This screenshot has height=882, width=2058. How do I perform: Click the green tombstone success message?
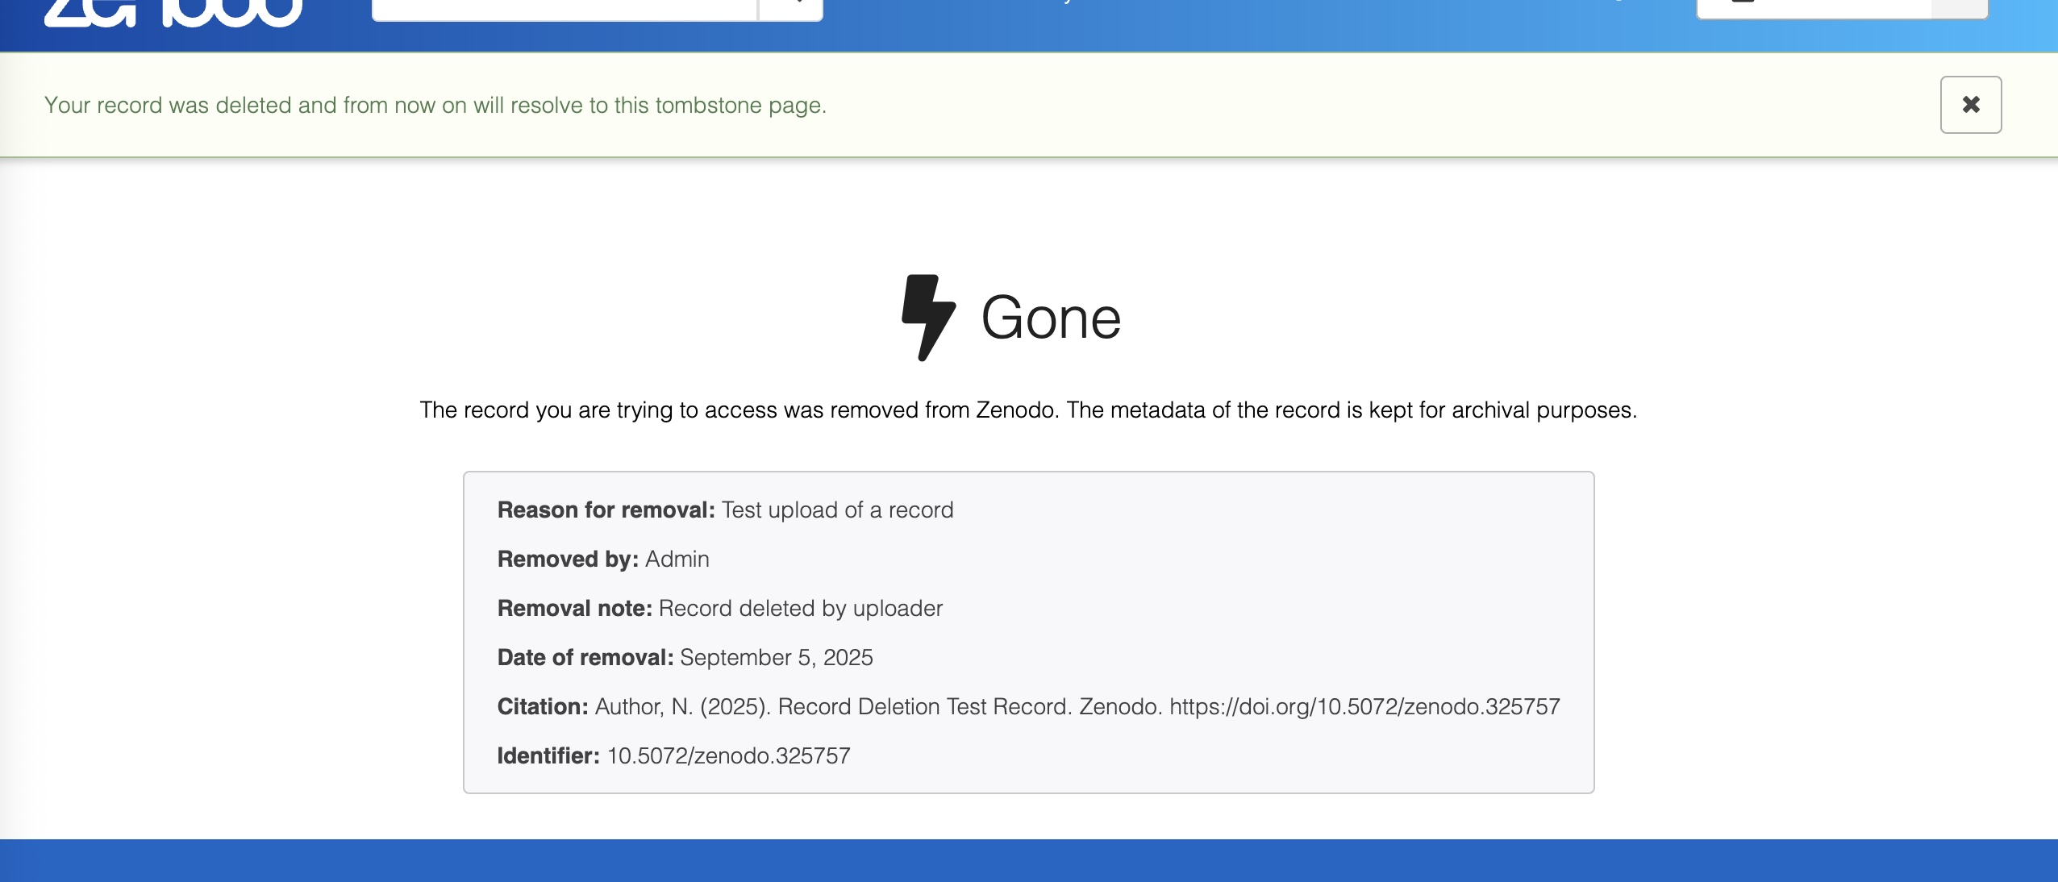click(435, 105)
